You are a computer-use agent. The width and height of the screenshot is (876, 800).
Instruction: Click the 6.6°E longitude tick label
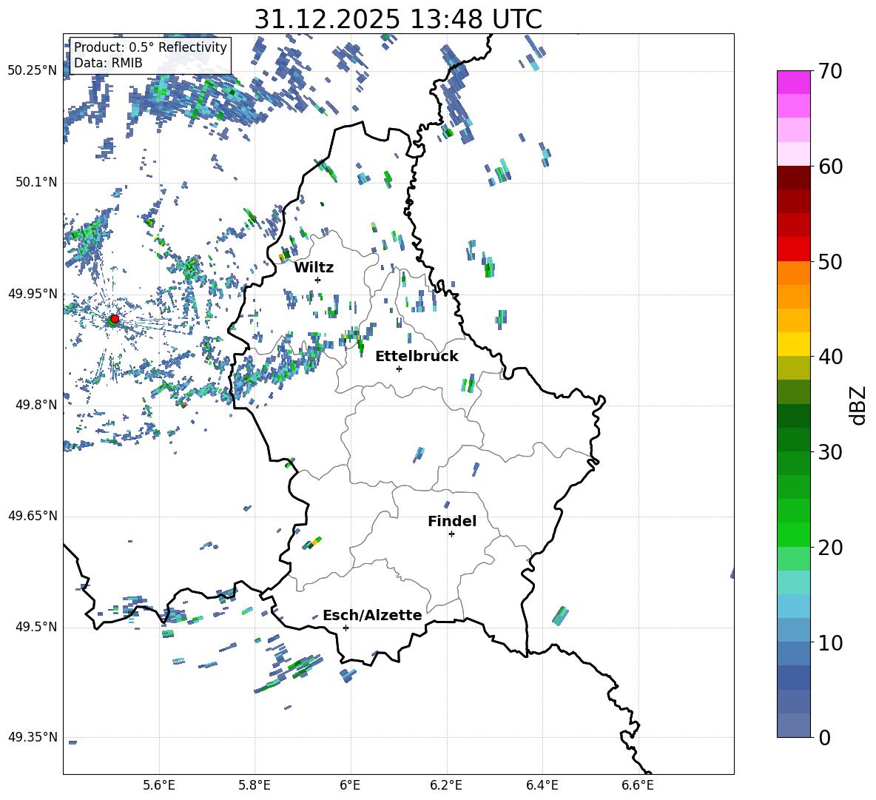[x=638, y=785]
